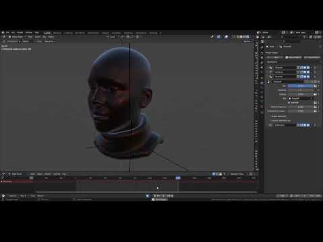
Task: Open the Dope Sheet Key menu
Action: (64, 174)
